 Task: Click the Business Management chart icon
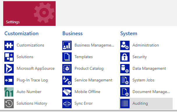click(67, 45)
